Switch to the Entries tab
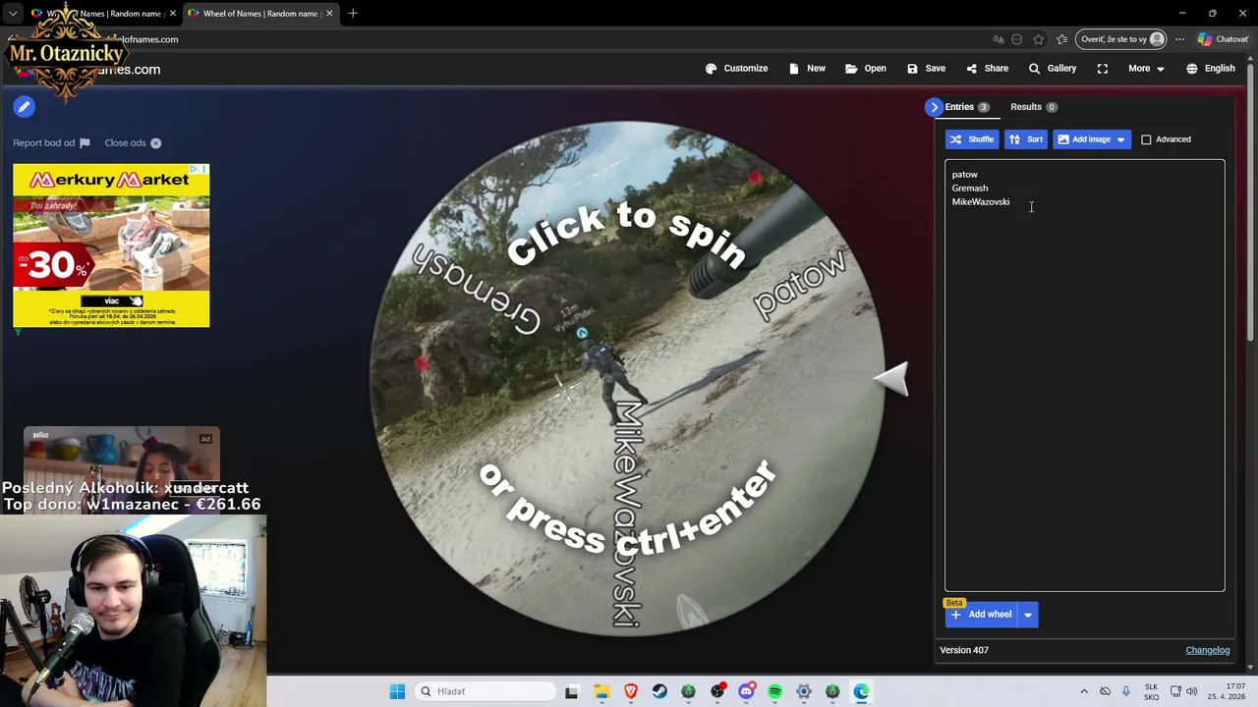 coord(967,107)
